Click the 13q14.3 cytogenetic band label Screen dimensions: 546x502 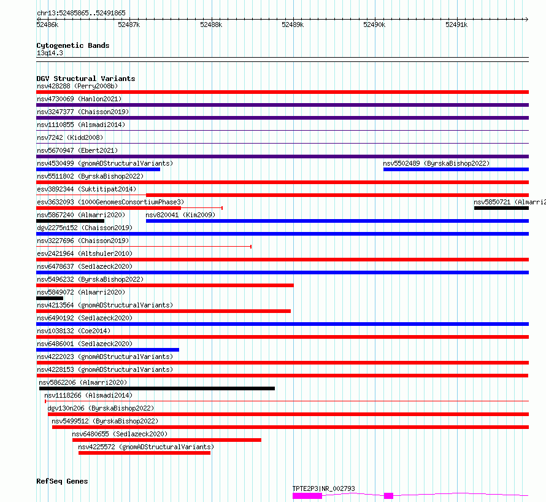coord(50,53)
